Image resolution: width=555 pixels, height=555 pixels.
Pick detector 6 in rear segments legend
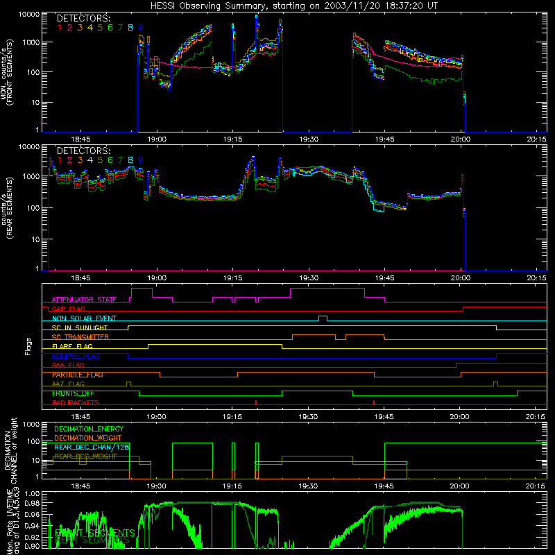coord(110,160)
